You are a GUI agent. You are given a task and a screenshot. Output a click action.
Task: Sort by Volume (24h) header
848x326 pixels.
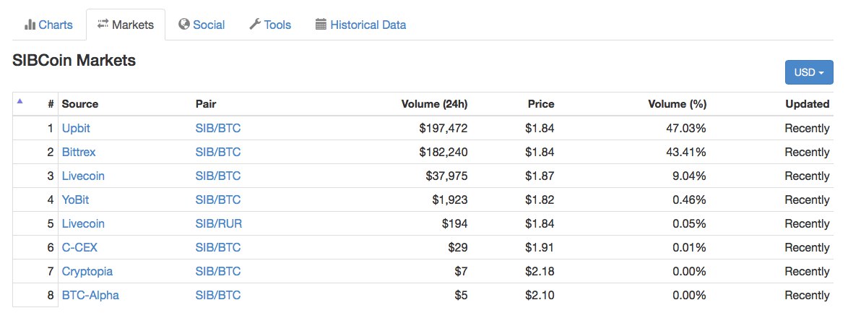point(434,104)
